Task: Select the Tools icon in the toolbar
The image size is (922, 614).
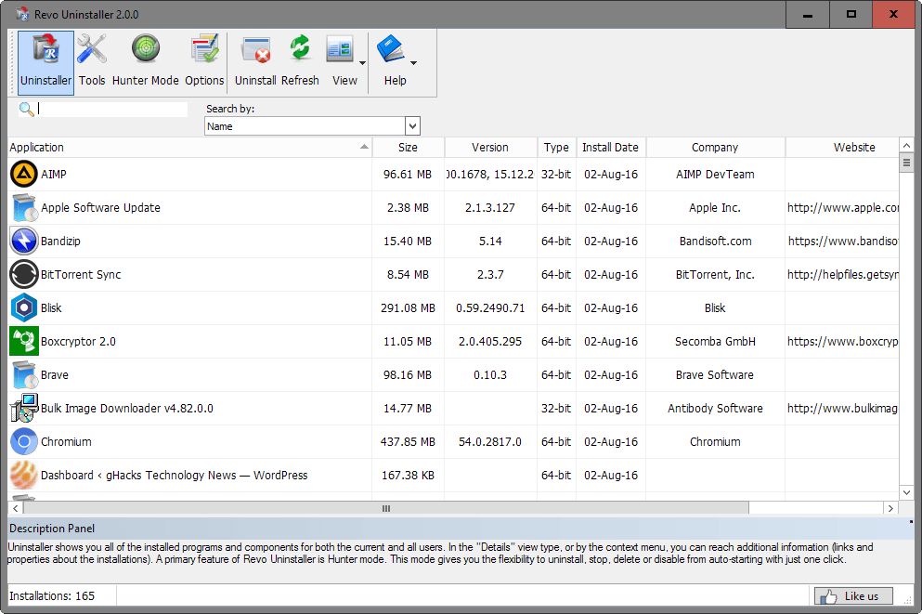Action: point(92,59)
